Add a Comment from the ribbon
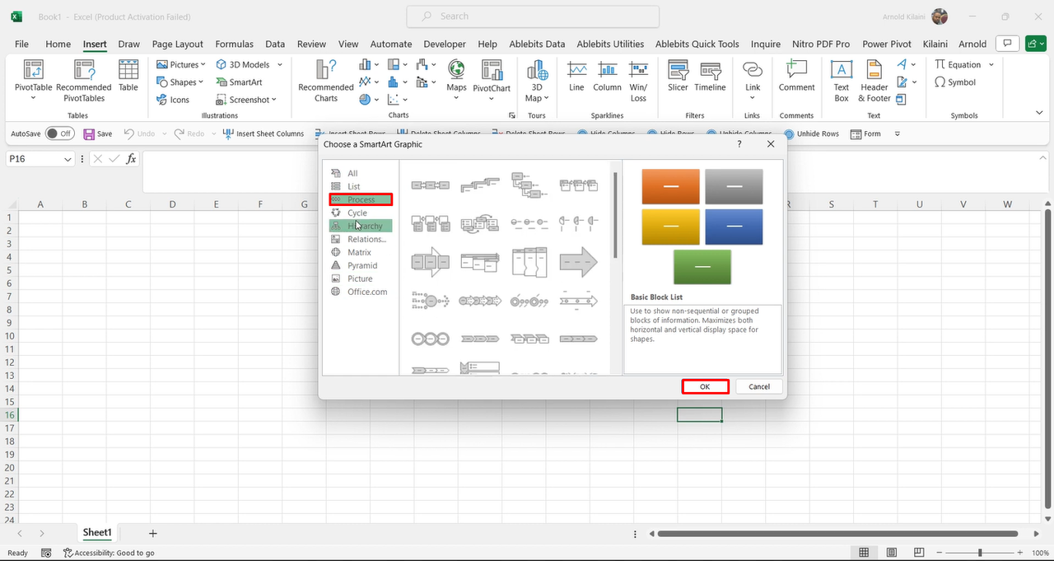The height and width of the screenshot is (561, 1054). [796, 76]
